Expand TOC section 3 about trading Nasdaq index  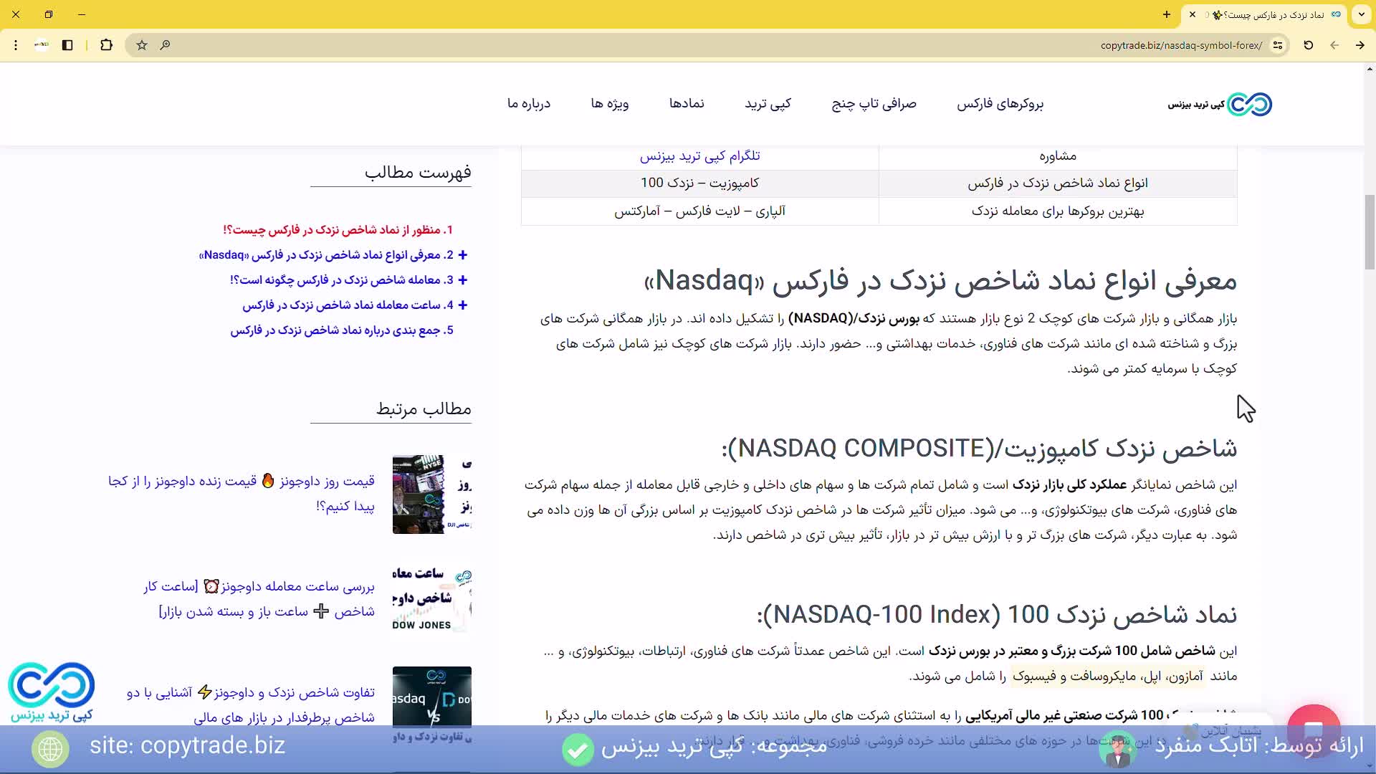coord(462,280)
